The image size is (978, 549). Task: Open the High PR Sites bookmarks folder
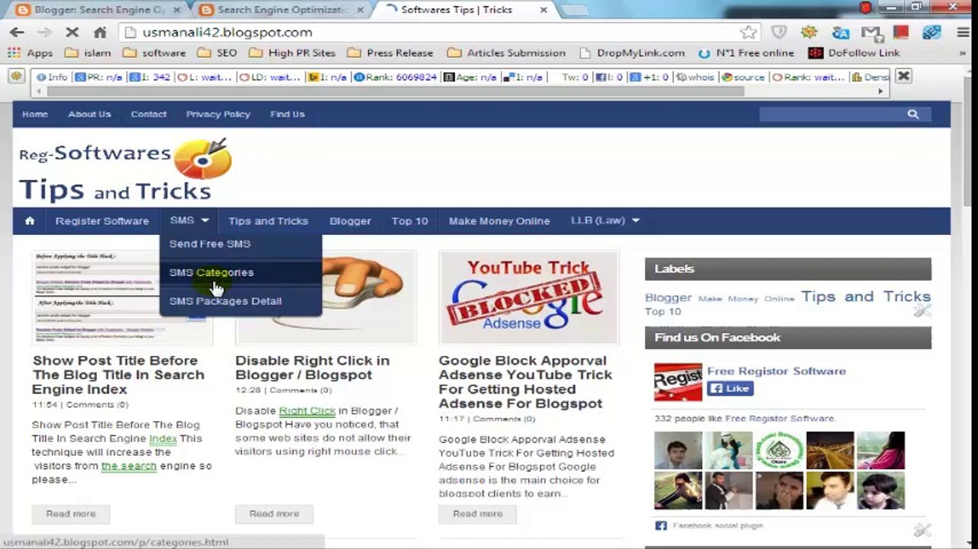292,53
